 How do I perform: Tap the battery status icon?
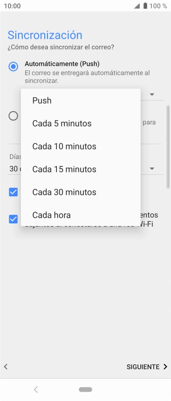pos(145,6)
